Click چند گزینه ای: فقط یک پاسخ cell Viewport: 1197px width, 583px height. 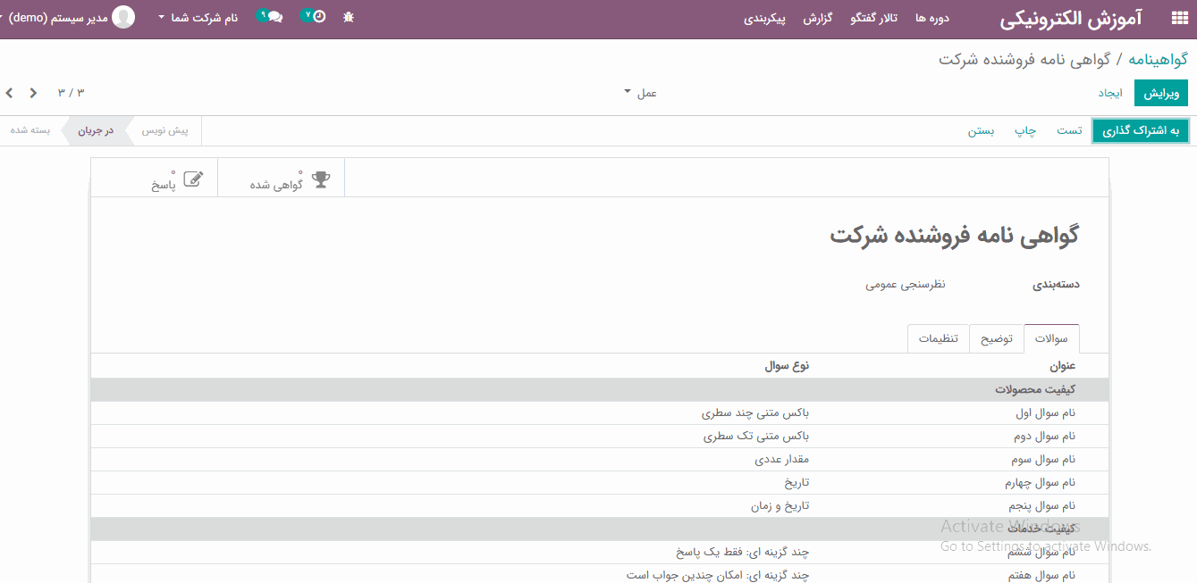click(743, 553)
